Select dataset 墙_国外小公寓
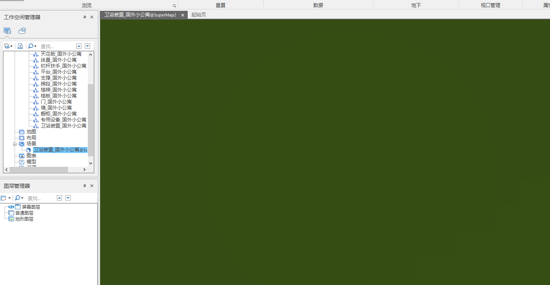 [56, 108]
